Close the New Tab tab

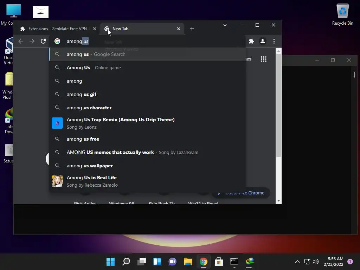coord(178,29)
